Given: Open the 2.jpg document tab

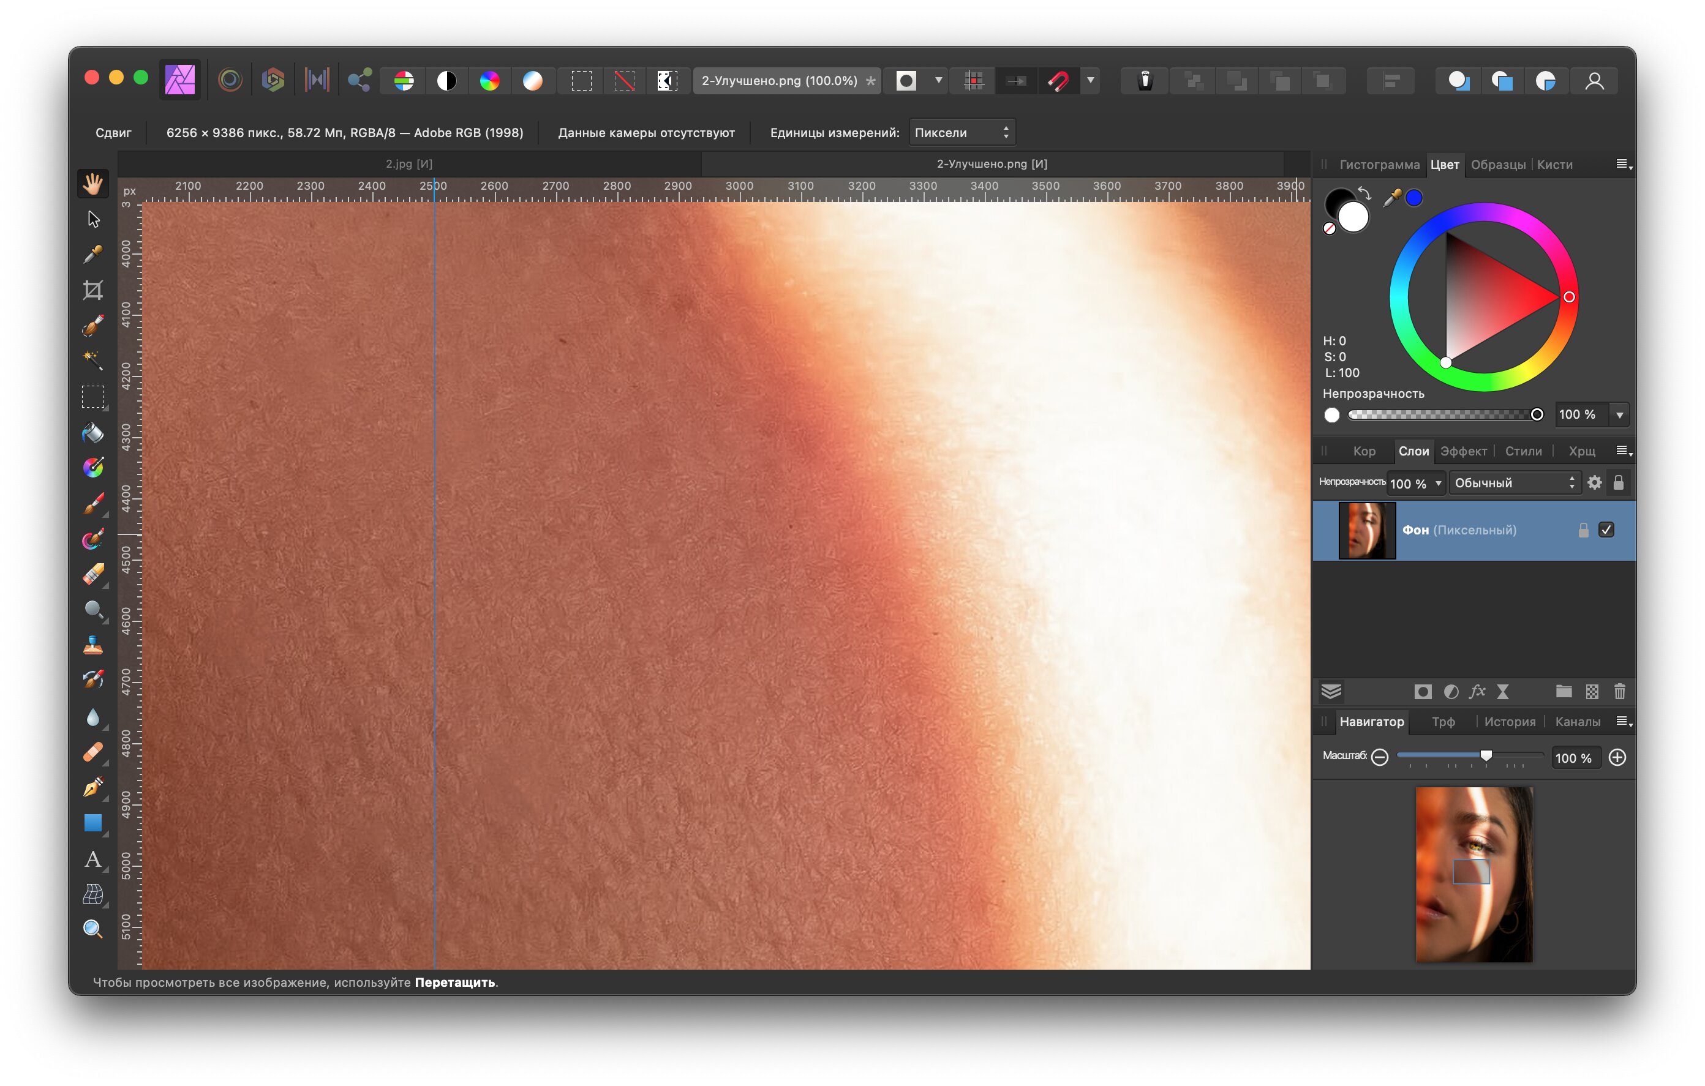Looking at the screenshot, I should point(409,163).
